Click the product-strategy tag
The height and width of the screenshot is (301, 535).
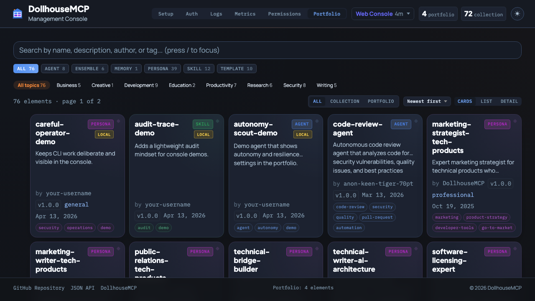[x=487, y=217]
